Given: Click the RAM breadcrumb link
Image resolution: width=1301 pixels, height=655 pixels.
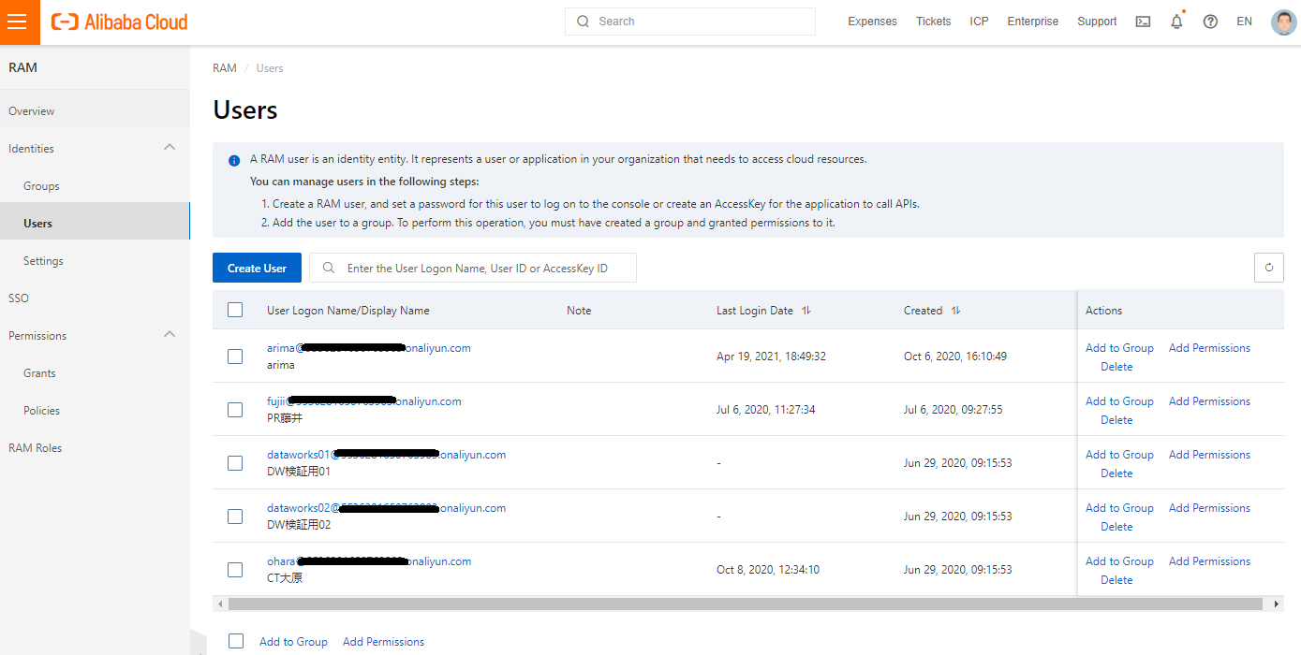Looking at the screenshot, I should pos(225,68).
